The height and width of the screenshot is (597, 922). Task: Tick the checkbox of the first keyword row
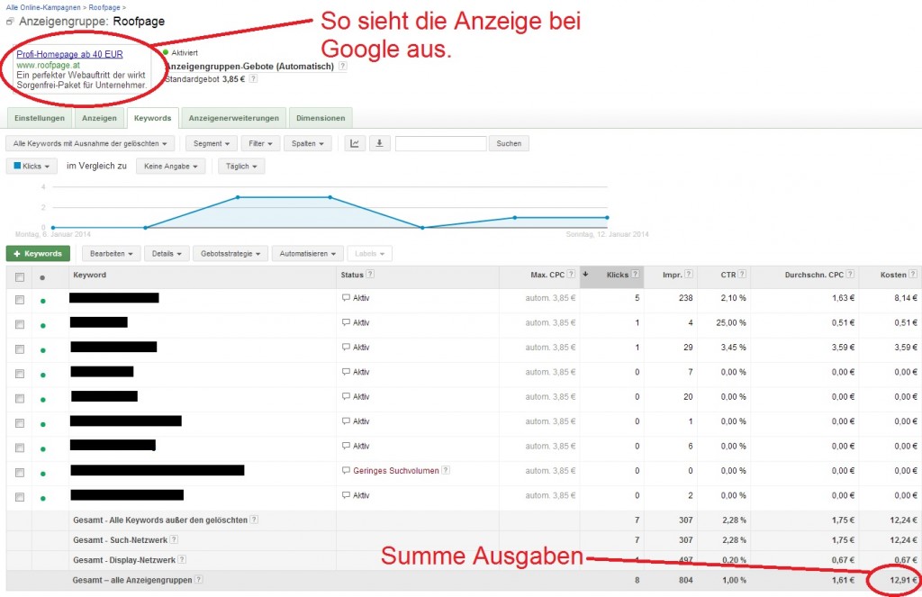tap(20, 299)
